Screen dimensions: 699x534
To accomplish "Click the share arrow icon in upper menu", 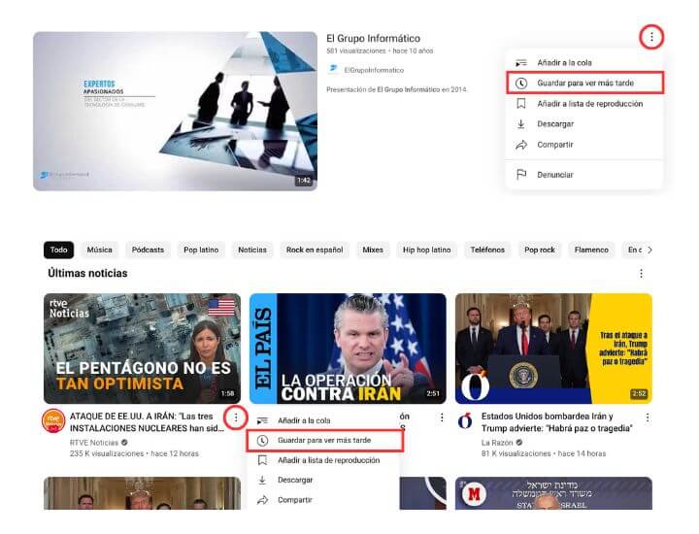I will click(x=521, y=145).
